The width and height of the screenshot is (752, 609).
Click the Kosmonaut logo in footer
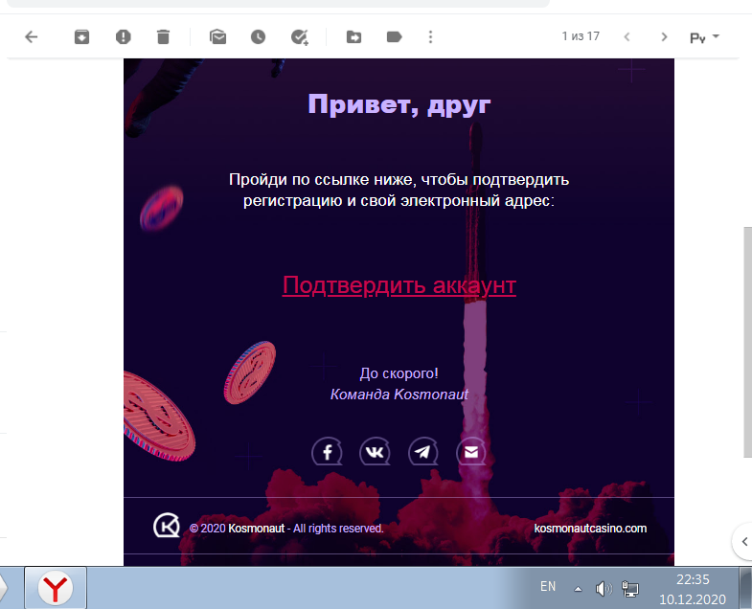[x=167, y=525]
